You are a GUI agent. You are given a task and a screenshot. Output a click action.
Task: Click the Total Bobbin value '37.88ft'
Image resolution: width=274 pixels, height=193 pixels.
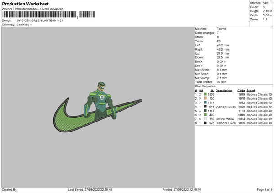(221, 82)
